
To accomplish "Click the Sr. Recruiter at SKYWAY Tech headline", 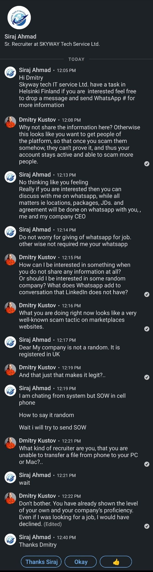I will [52, 44].
